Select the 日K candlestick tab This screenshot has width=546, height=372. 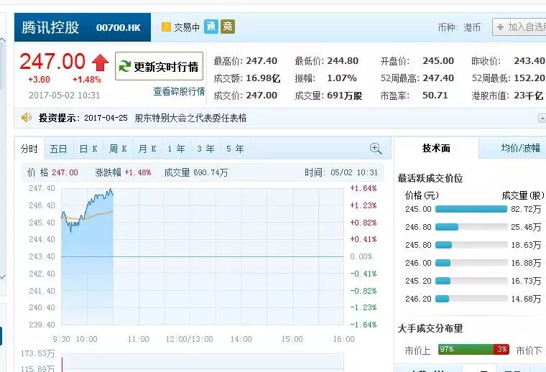88,149
